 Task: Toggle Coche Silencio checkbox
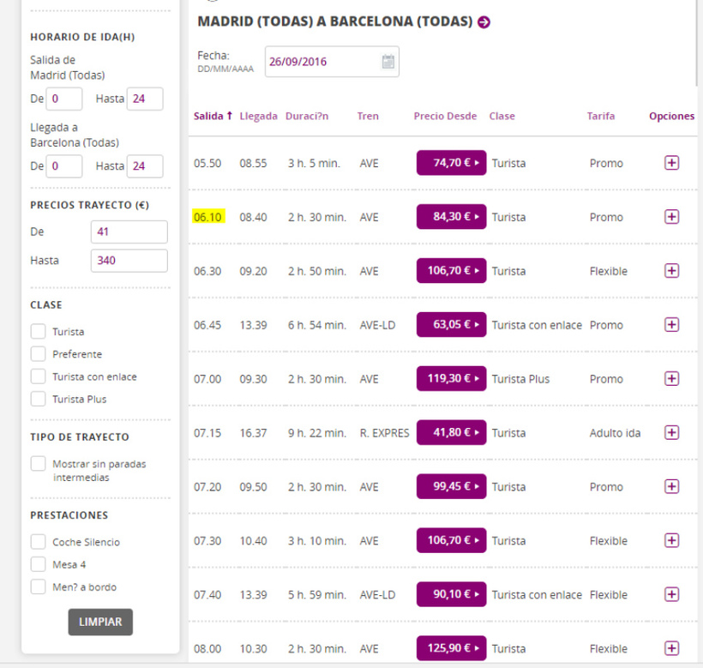(x=38, y=541)
